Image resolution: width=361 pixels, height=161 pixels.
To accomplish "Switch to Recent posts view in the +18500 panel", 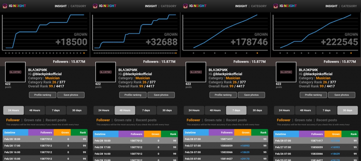I will [x=56, y=120].
